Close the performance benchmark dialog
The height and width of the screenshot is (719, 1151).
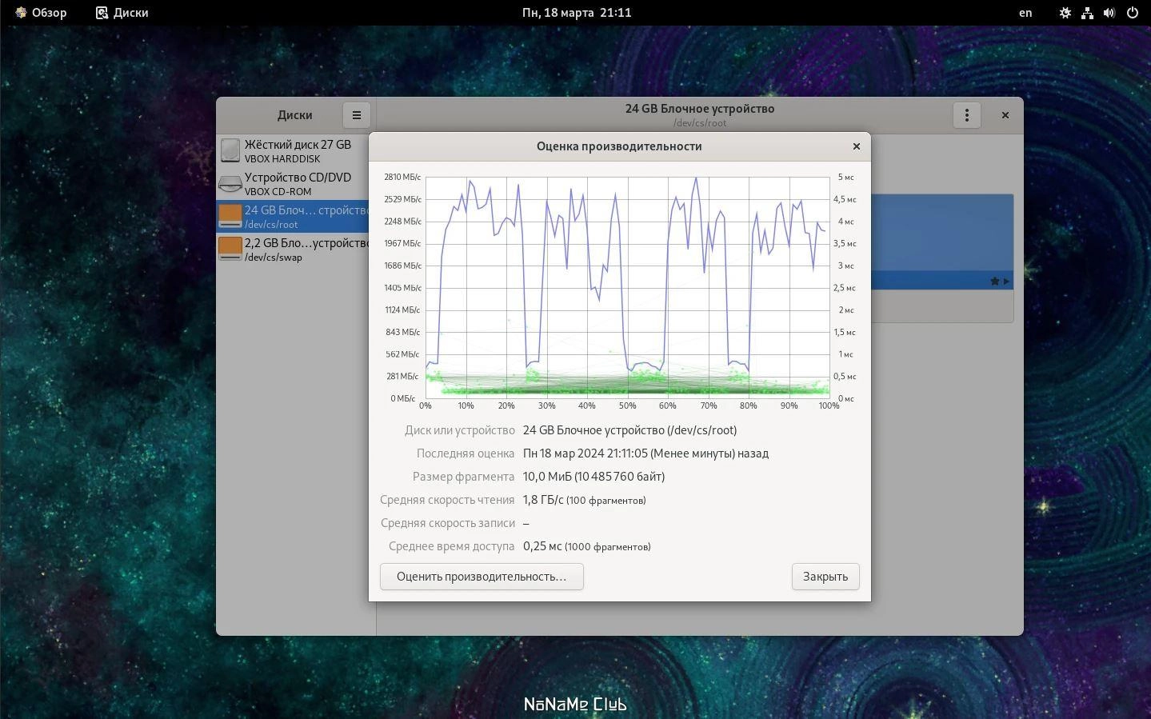pos(857,146)
